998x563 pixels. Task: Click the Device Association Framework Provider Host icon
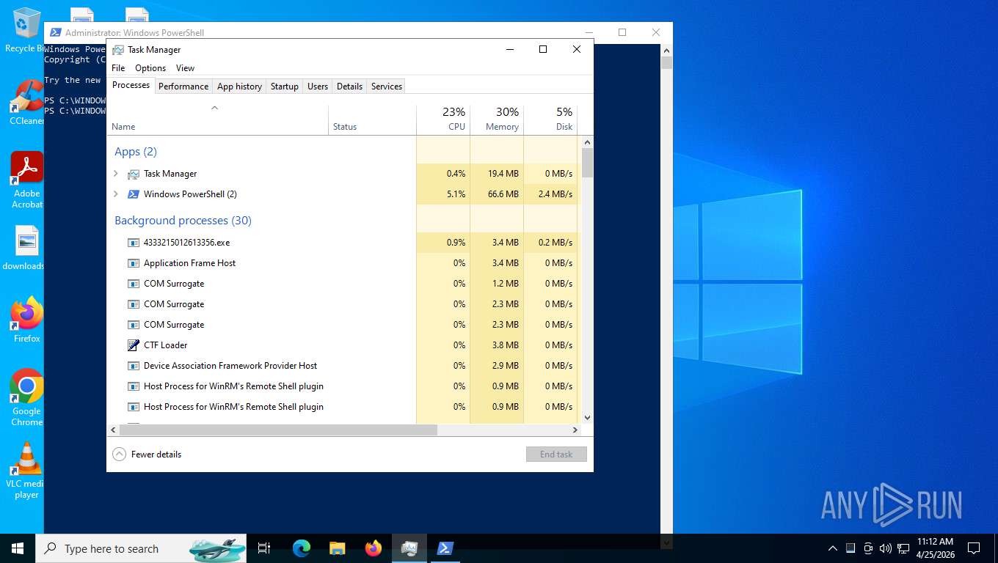click(x=133, y=366)
